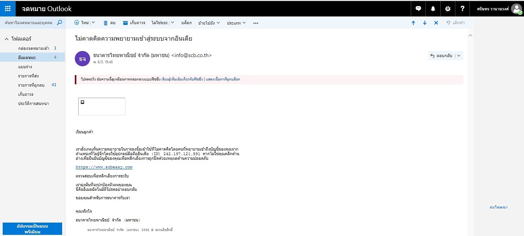
Task: Go to next message down arrow
Action: (425, 23)
